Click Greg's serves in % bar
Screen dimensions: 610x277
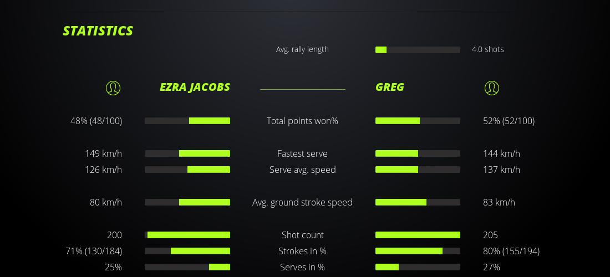coord(418,267)
